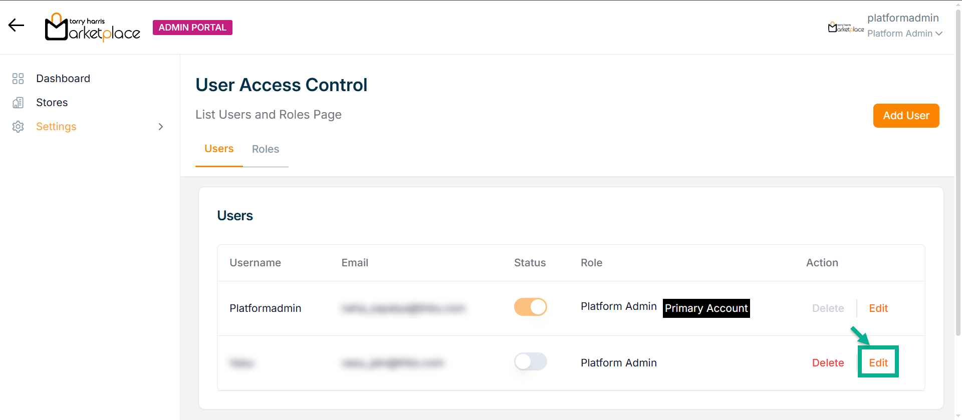The height and width of the screenshot is (420, 962).
Task: Click the ADMIN PORTAL badge
Action: tap(192, 28)
